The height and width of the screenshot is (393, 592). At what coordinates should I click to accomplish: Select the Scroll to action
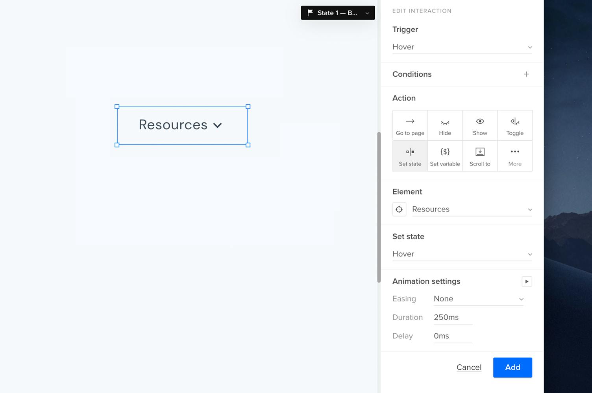(x=480, y=156)
